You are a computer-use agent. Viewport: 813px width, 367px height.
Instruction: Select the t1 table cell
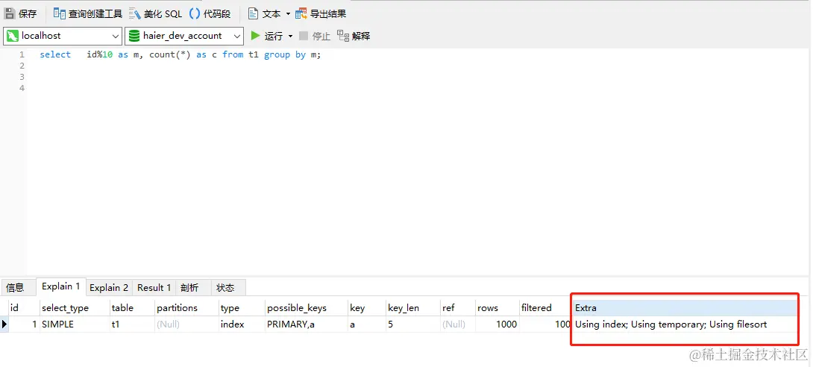132,324
